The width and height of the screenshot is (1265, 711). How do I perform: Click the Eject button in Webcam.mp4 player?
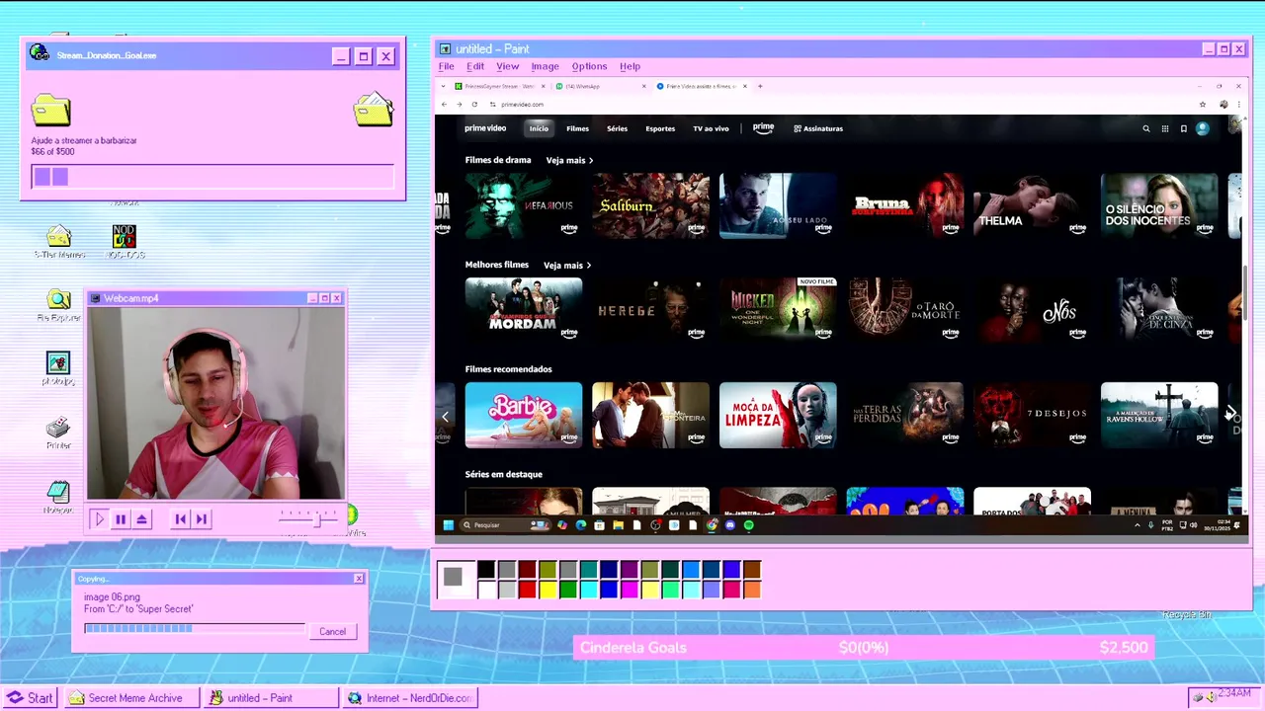tap(142, 518)
